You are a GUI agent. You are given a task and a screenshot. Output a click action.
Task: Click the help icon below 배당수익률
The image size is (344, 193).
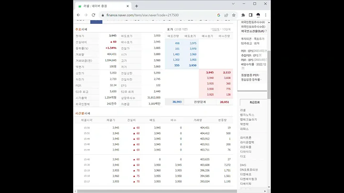point(243,68)
